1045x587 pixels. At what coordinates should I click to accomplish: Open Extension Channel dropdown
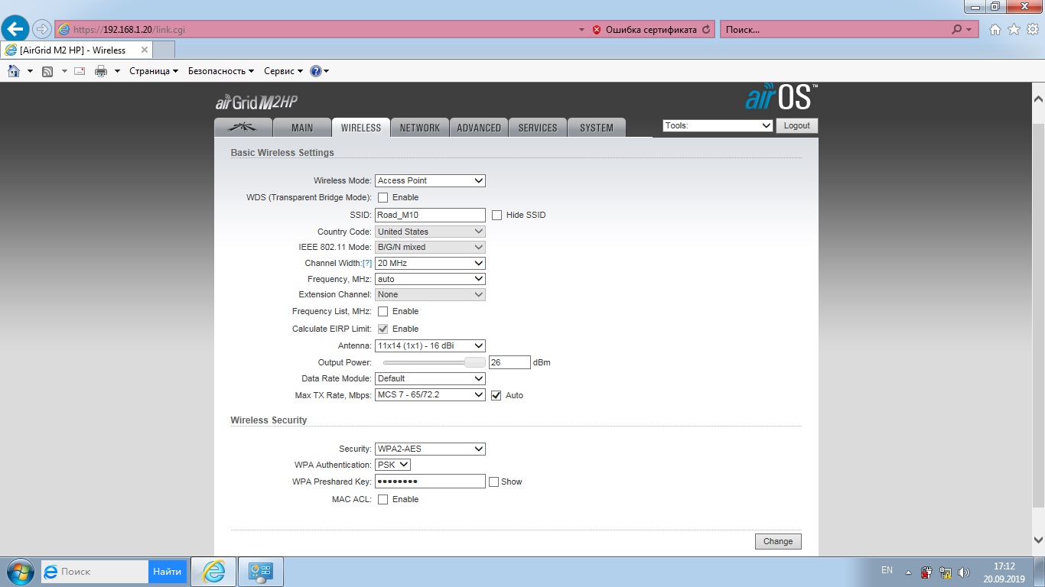click(430, 294)
